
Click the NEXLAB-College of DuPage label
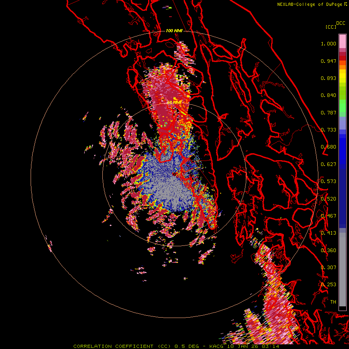[x=309, y=4]
